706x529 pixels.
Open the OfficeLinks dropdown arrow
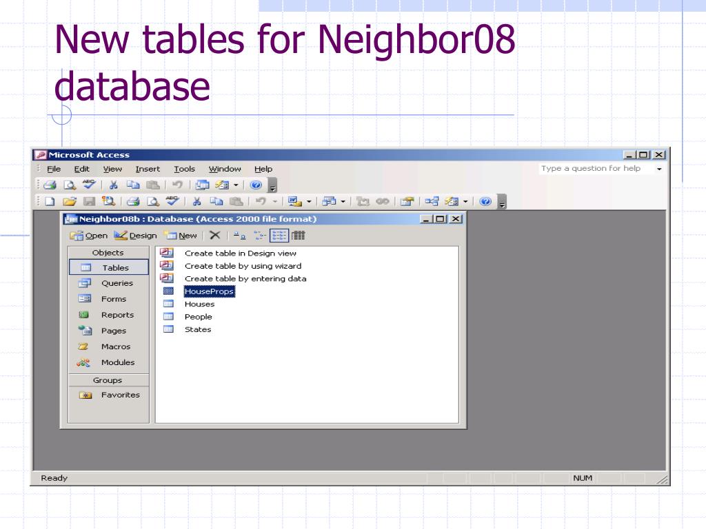pyautogui.click(x=309, y=202)
